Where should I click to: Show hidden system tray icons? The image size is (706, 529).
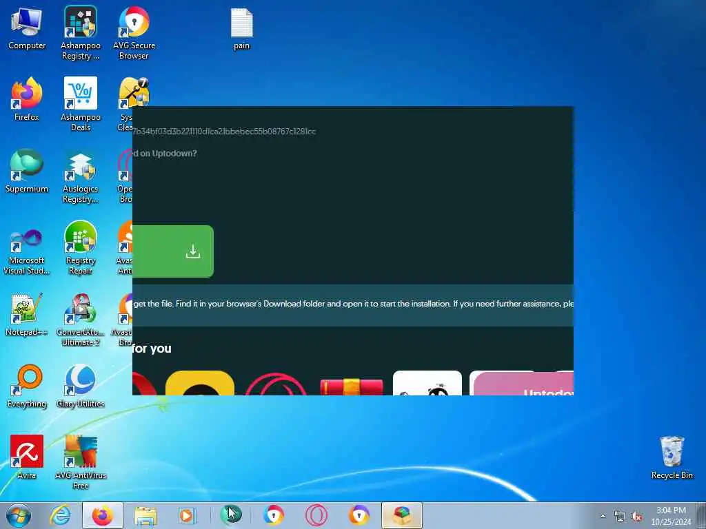(603, 517)
